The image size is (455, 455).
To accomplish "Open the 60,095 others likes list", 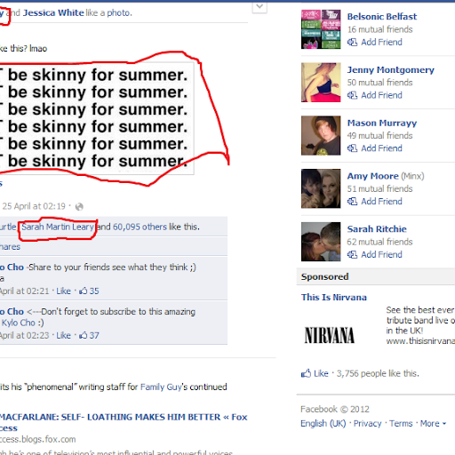I will pos(140,227).
